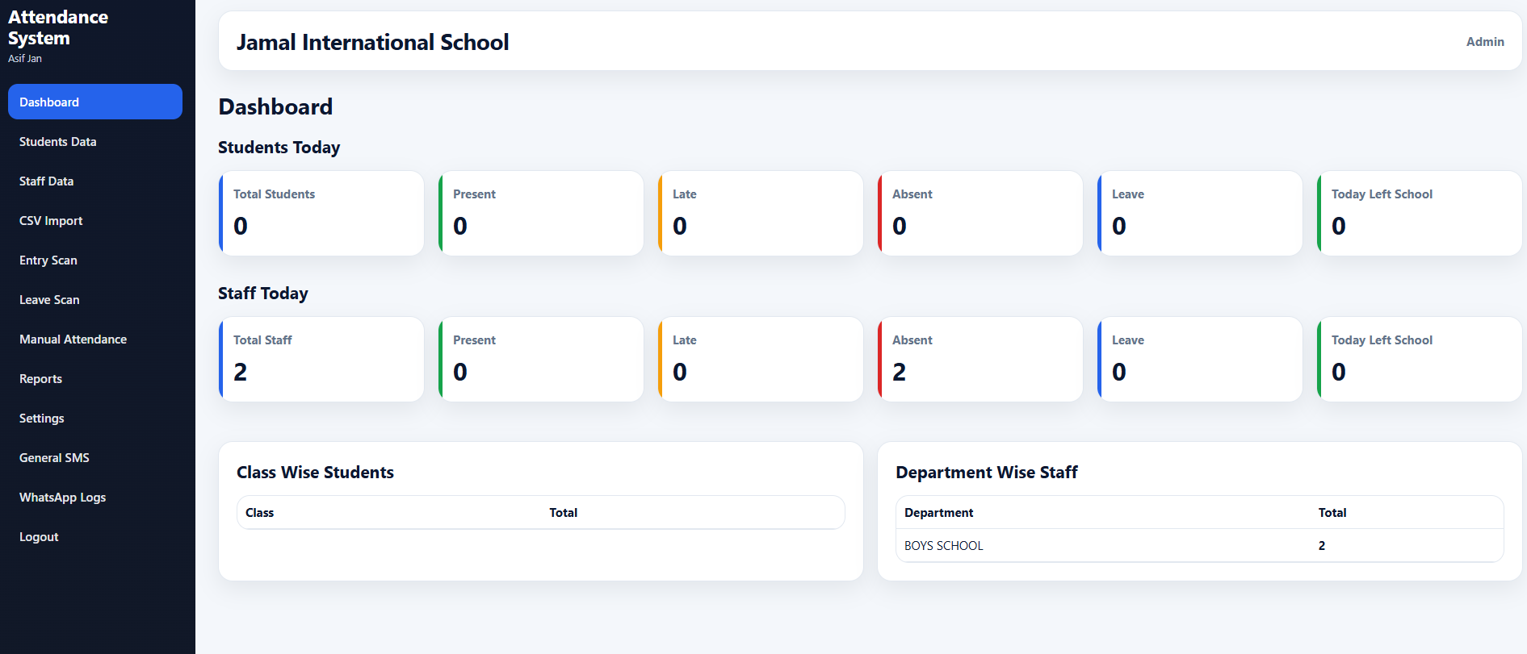This screenshot has height=654, width=1527.
Task: Click the Jamal International School title
Action: point(372,42)
